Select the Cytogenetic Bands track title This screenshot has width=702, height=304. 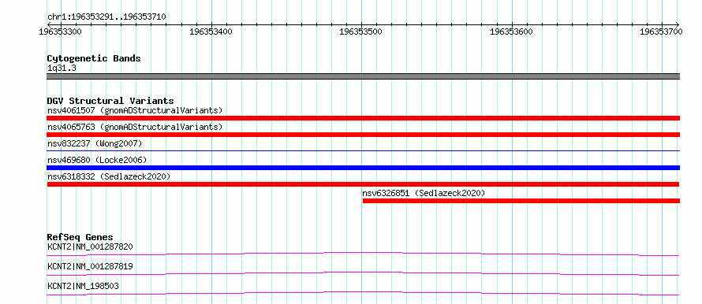click(x=94, y=58)
